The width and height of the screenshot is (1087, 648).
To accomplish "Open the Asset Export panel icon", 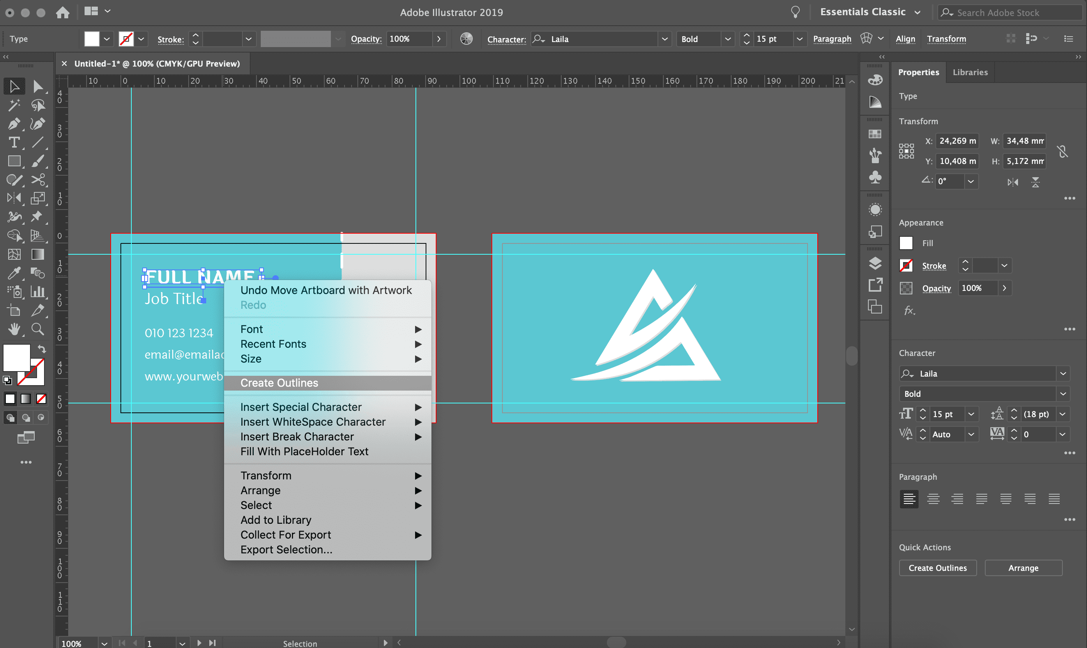I will [875, 285].
